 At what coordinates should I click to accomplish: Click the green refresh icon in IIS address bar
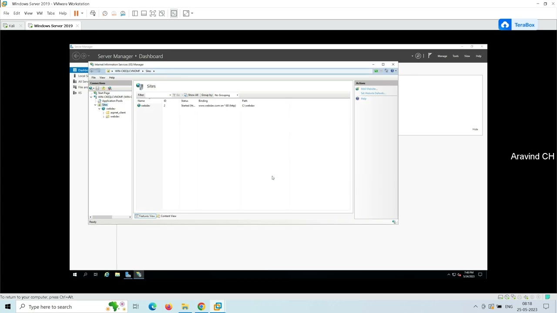376,71
